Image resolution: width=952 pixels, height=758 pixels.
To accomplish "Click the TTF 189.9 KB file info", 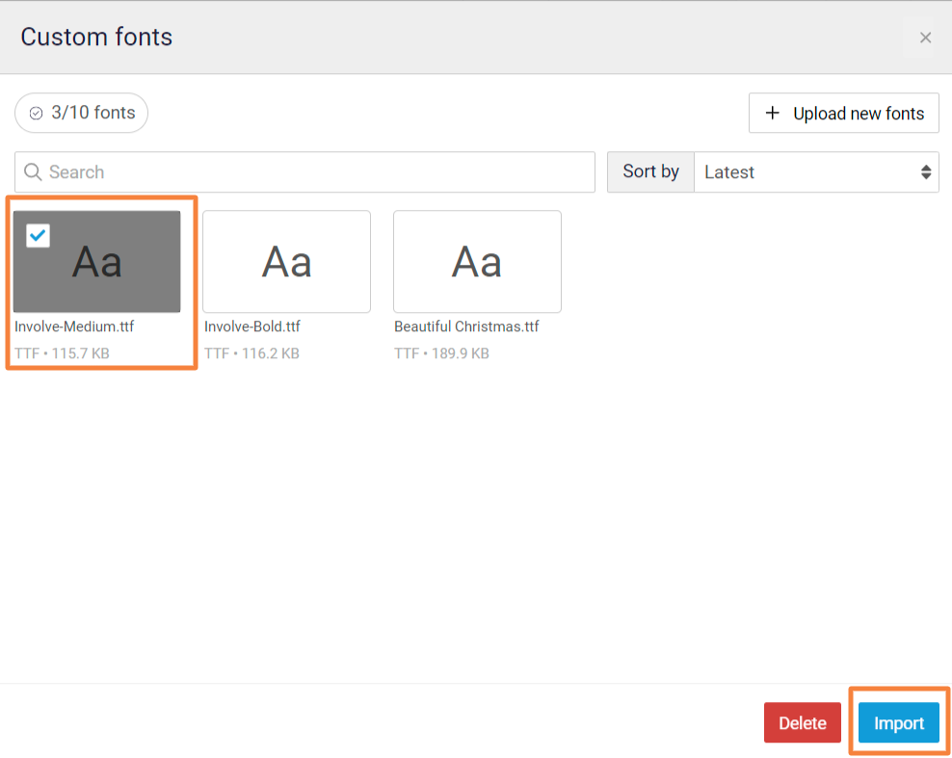I will [441, 353].
